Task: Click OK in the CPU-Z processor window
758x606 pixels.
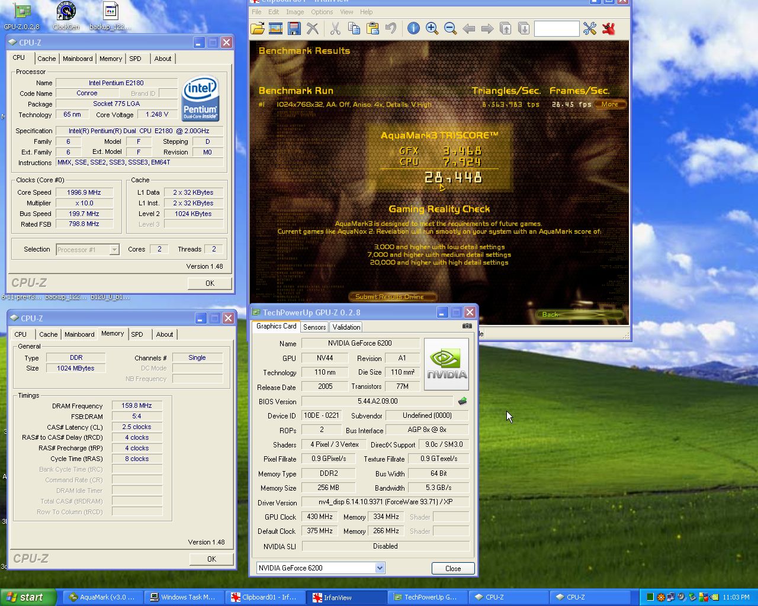Action: click(210, 283)
